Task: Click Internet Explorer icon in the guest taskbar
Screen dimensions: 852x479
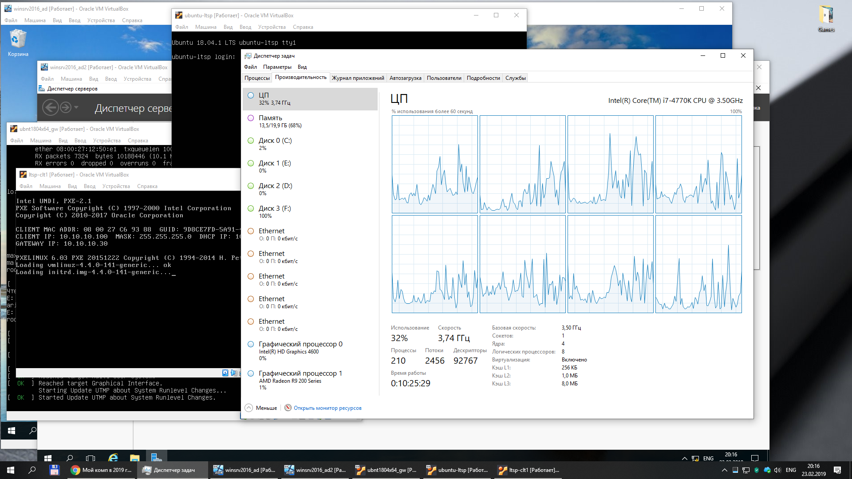Action: tap(113, 458)
